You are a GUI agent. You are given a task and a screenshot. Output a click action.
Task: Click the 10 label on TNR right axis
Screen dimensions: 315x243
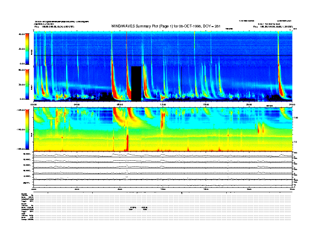tap(296, 142)
